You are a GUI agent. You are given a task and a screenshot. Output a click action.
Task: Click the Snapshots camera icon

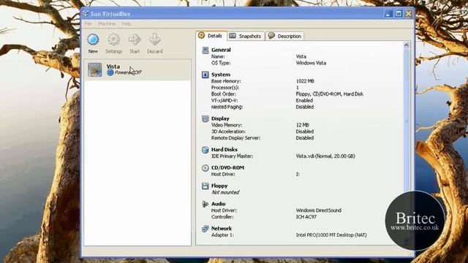(233, 36)
